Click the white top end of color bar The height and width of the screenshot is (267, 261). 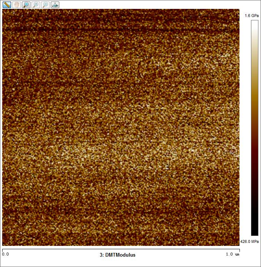254,22
